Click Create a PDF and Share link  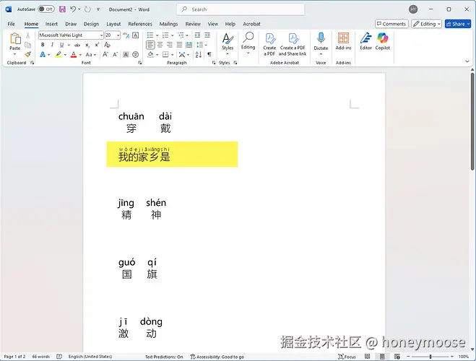[x=293, y=44]
